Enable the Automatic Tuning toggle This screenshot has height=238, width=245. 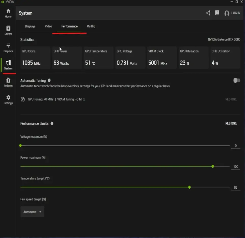coord(237,80)
